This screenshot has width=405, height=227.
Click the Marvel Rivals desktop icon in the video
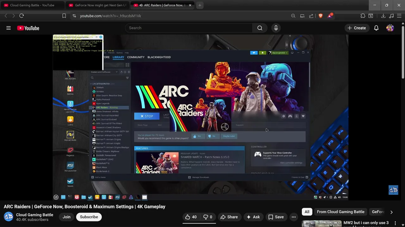[70, 136]
